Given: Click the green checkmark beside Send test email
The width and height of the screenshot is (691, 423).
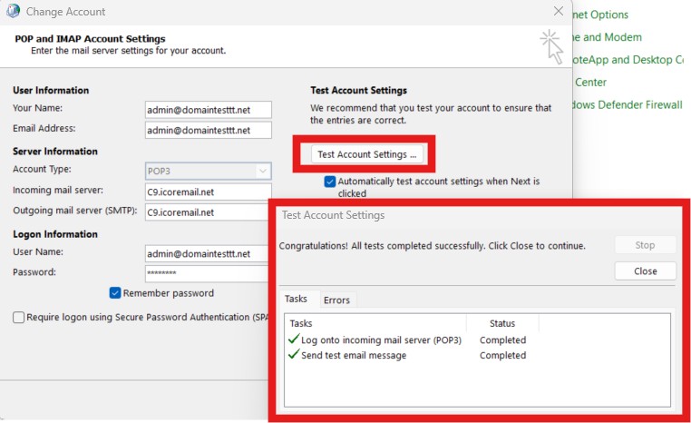Looking at the screenshot, I should [293, 355].
